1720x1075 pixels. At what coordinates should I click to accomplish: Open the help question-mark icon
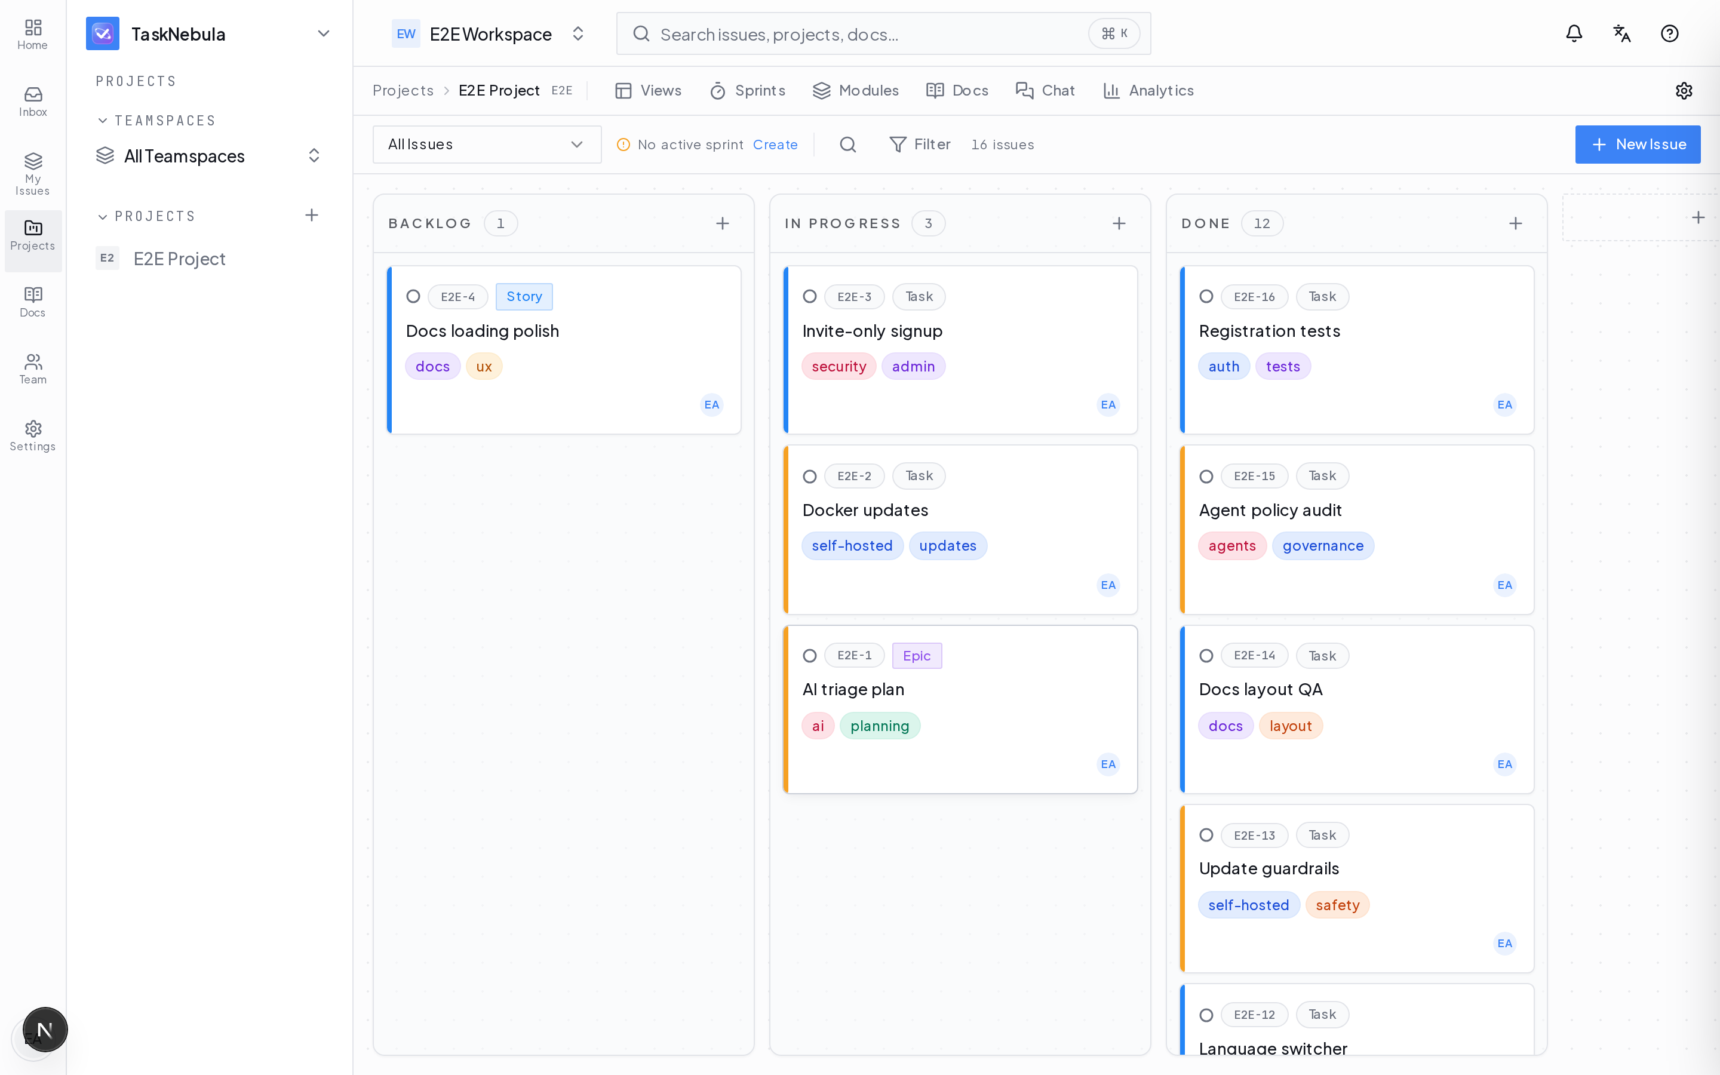tap(1670, 33)
